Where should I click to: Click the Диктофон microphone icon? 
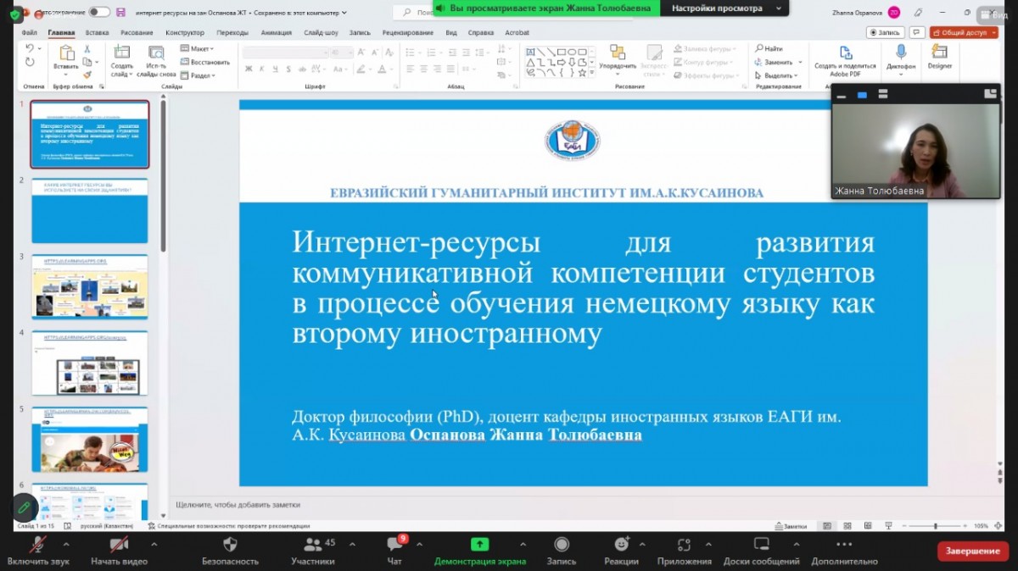pos(900,53)
